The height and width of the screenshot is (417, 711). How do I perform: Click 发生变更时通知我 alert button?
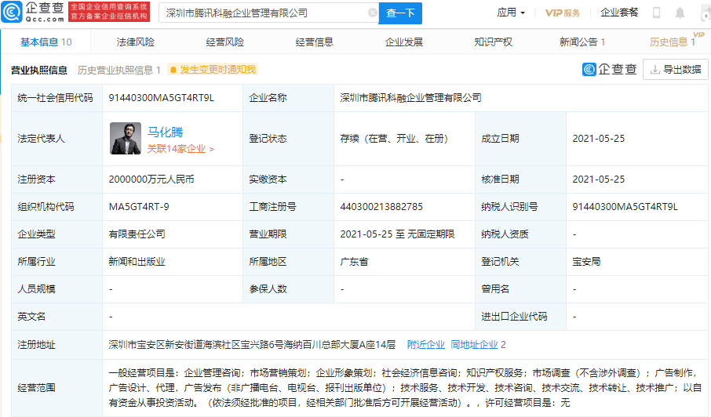click(212, 70)
